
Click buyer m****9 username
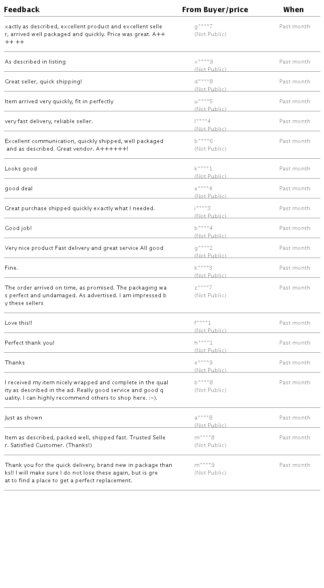(x=204, y=465)
